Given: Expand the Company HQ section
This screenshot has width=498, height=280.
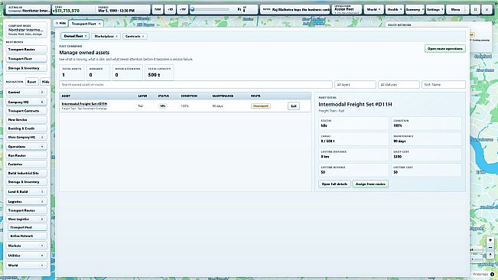Looking at the screenshot, I should [x=26, y=102].
